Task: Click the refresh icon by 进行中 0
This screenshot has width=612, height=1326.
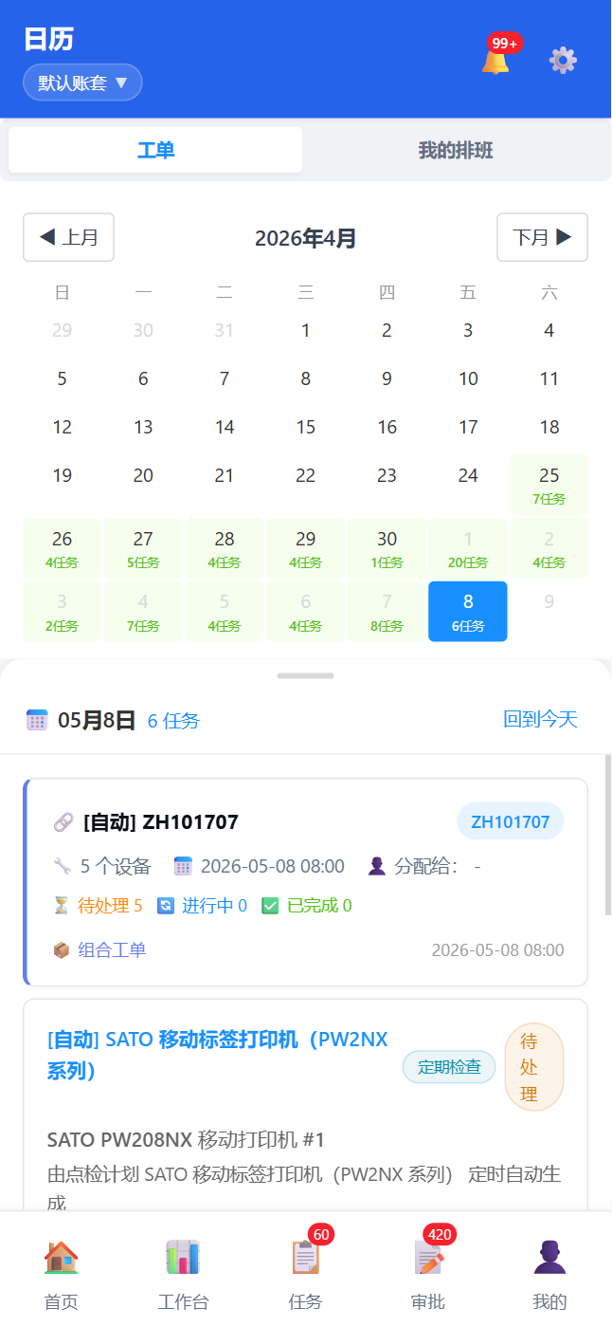Action: [166, 906]
